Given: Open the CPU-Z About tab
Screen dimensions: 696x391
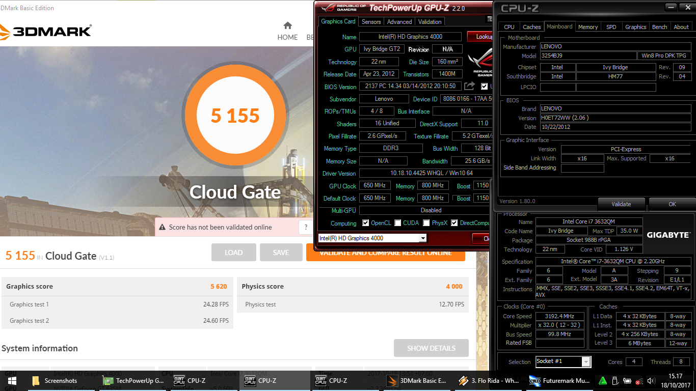Looking at the screenshot, I should (x=681, y=27).
